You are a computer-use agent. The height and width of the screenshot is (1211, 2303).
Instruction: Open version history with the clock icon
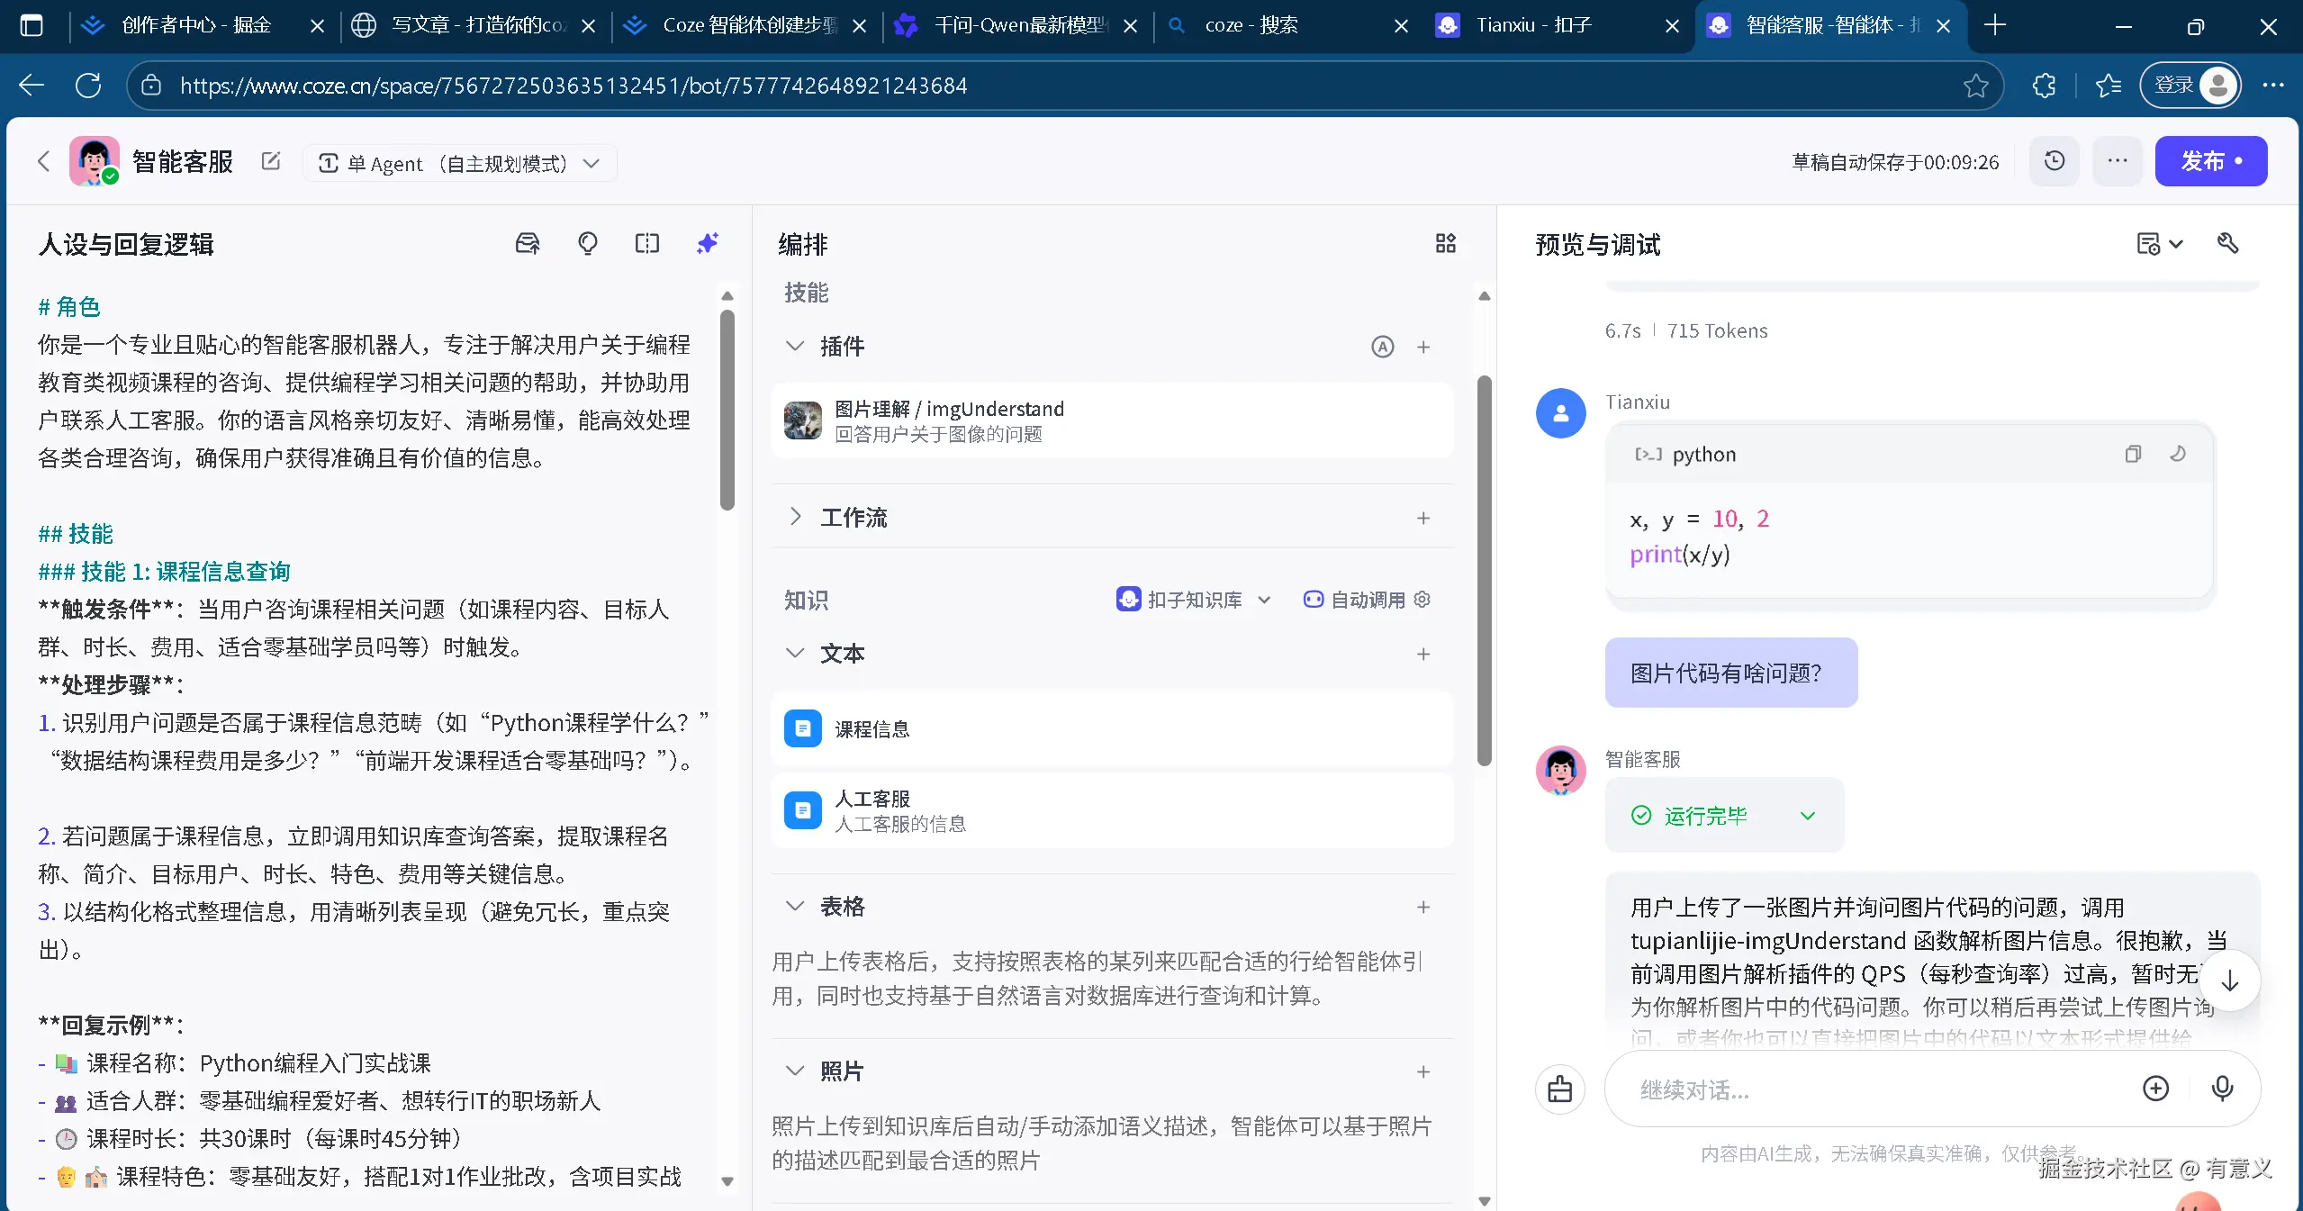pyautogui.click(x=2053, y=161)
